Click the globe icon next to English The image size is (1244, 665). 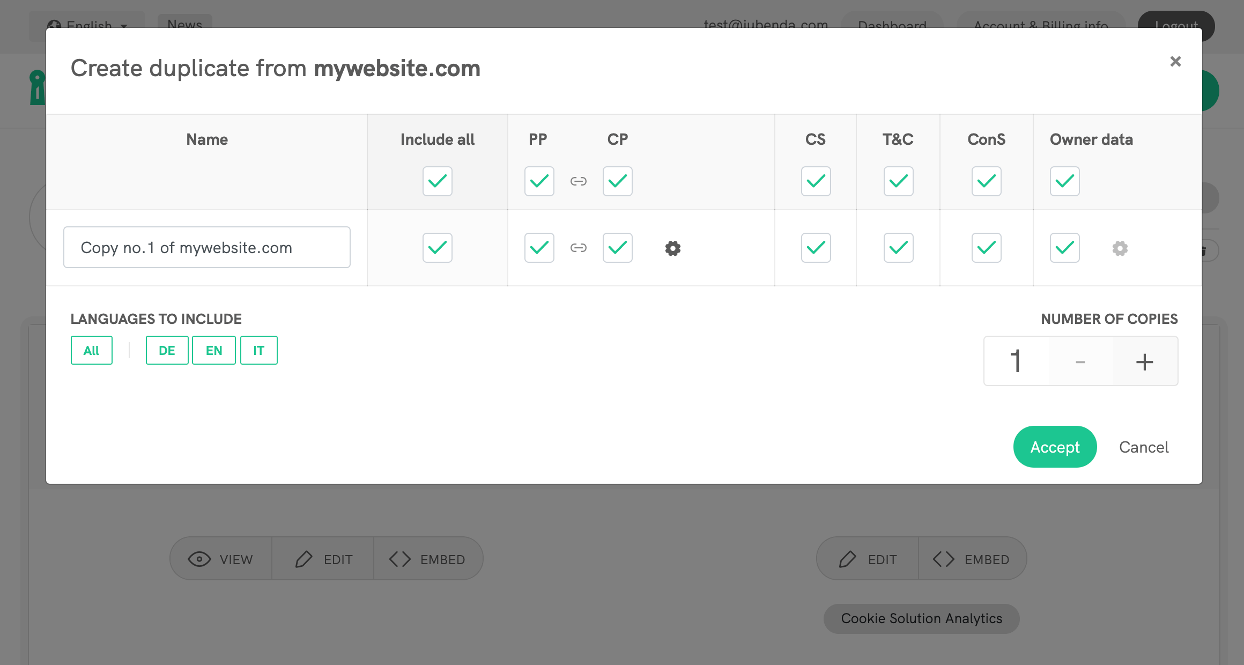coord(54,25)
